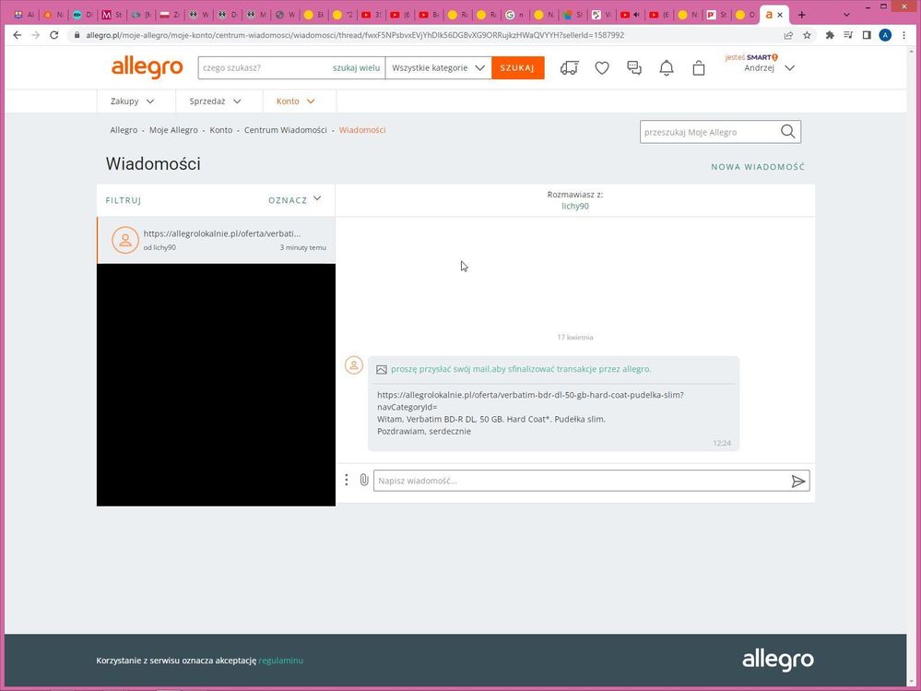
Task: Expand the Wszystkie kategorie dropdown
Action: click(x=438, y=67)
